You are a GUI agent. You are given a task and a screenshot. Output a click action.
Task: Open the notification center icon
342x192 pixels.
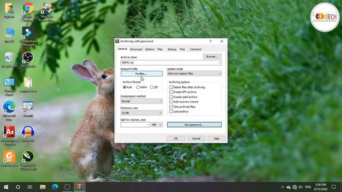coord(333,187)
